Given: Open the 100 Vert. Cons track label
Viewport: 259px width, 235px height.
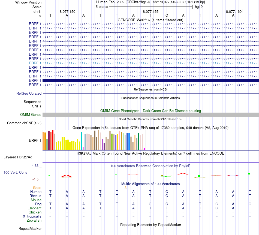Looking at the screenshot, I should 15,172.
